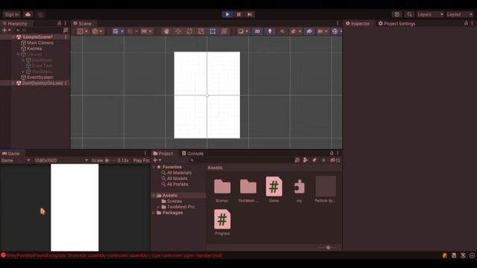Select the Rect tool
Screen dimensions: 477x268
[x=212, y=31]
